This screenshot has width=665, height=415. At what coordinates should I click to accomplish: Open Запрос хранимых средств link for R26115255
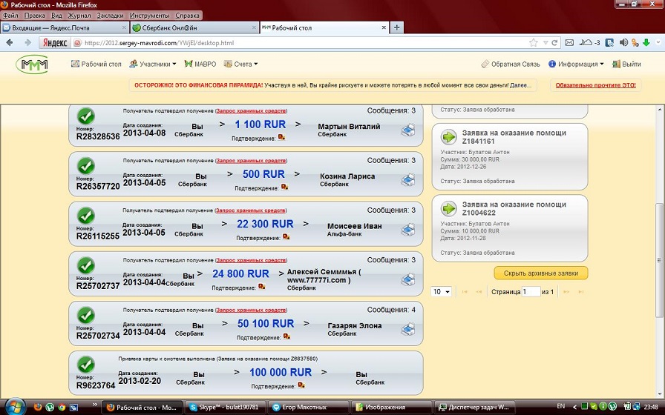coord(251,210)
